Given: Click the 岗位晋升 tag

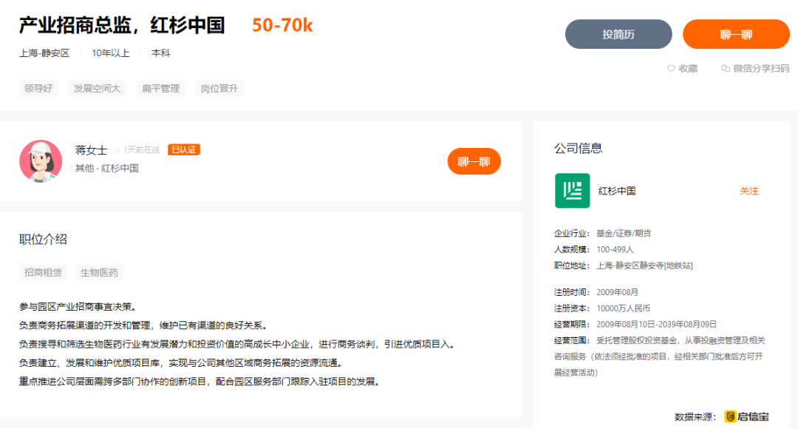Looking at the screenshot, I should (x=219, y=88).
